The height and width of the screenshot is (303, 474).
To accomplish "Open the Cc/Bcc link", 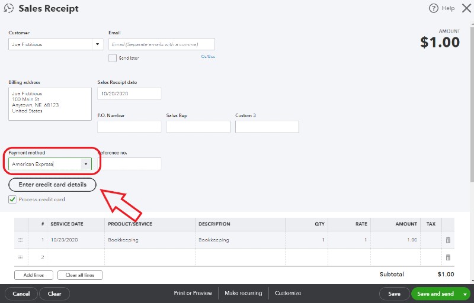I will (x=208, y=57).
